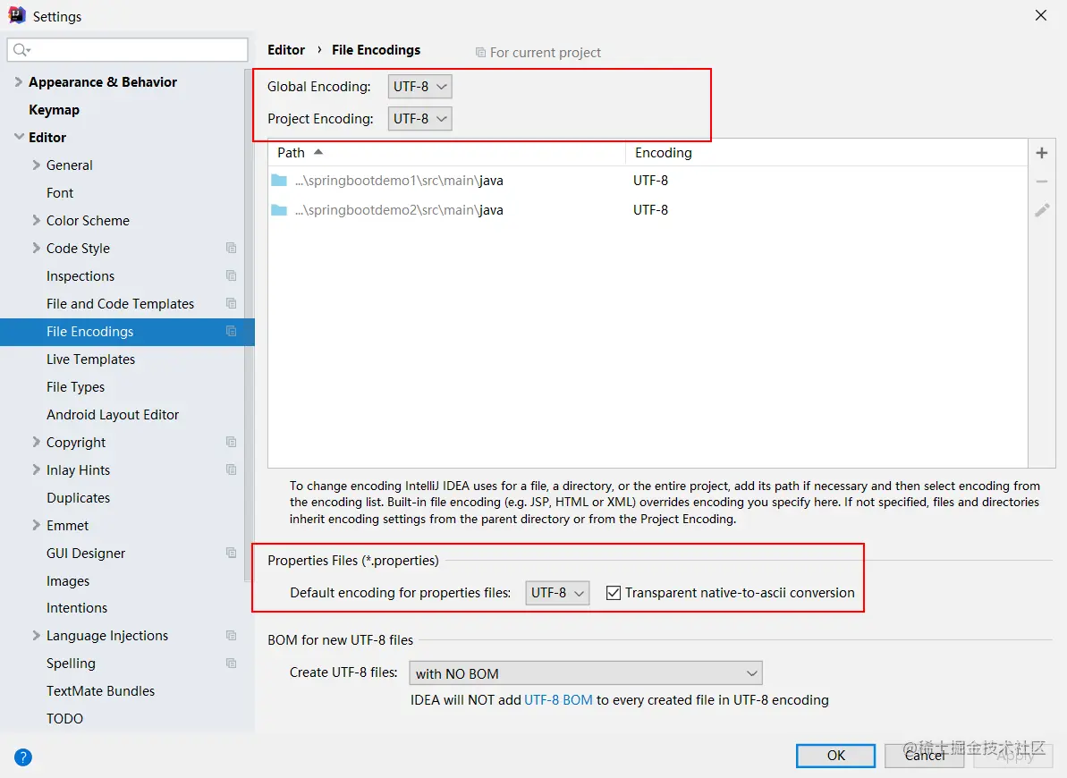The height and width of the screenshot is (778, 1067).
Task: Click project-level icon beside Inlay Hints
Action: tap(232, 469)
